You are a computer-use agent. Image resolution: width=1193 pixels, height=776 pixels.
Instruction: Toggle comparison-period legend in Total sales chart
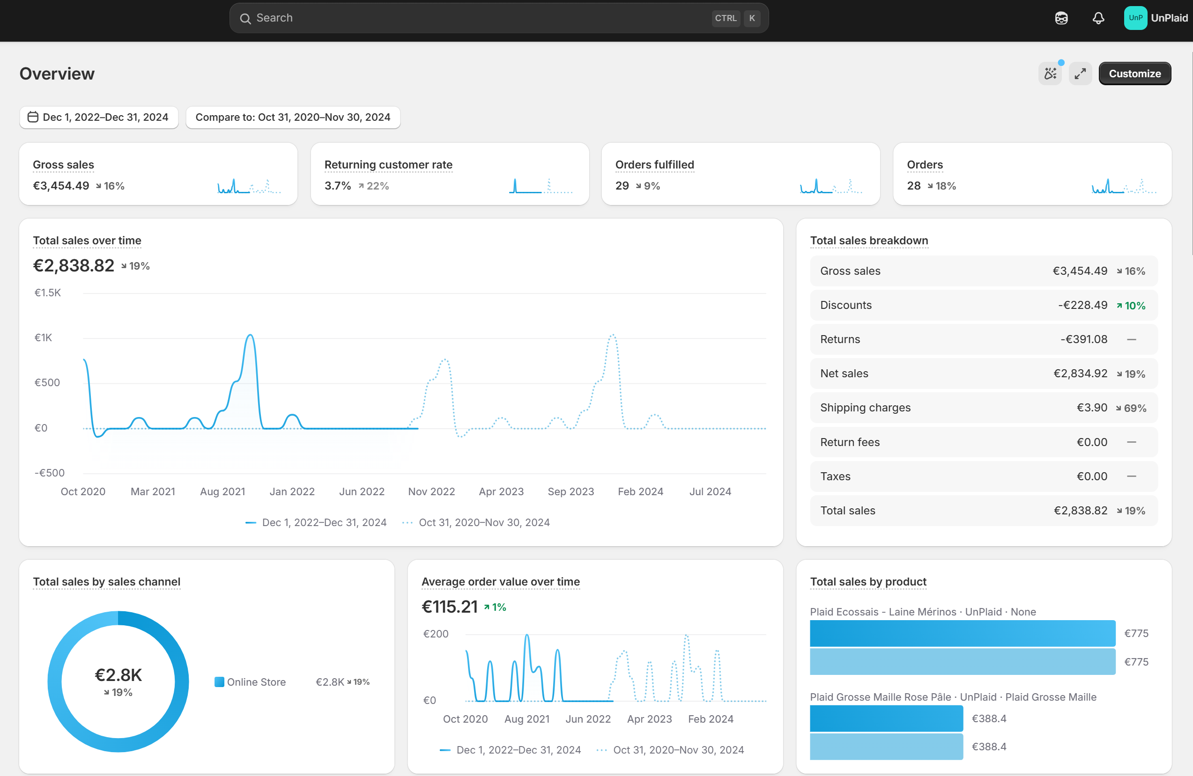coord(476,522)
